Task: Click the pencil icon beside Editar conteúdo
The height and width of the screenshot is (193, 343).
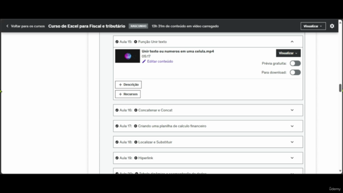Action: (x=144, y=62)
